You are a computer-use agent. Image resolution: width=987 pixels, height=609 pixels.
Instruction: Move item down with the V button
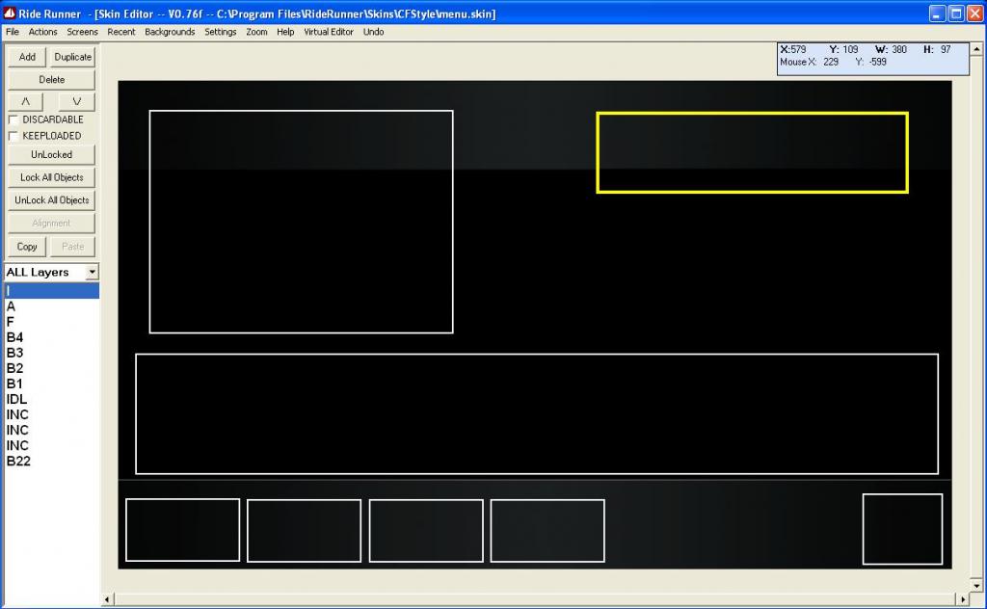pos(77,101)
